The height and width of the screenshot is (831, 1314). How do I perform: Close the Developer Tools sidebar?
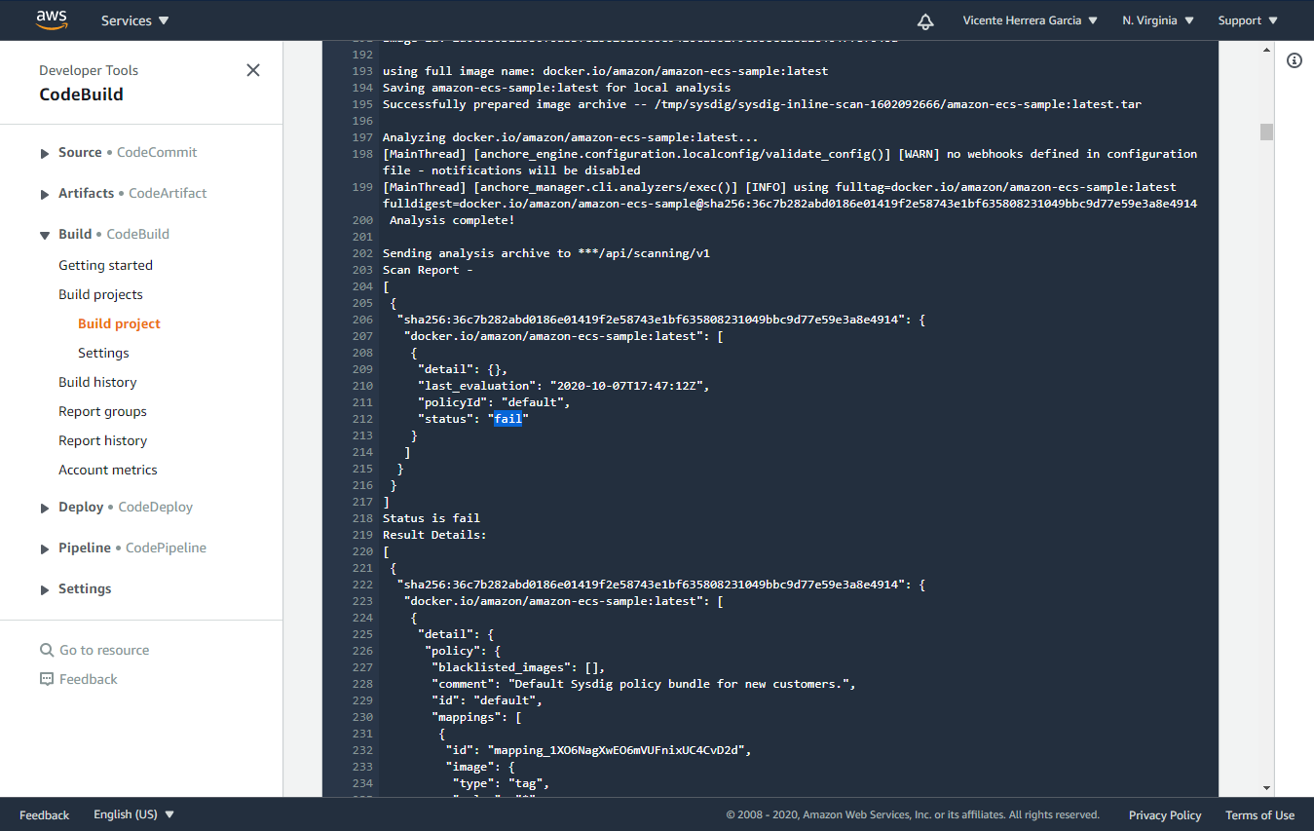(253, 70)
